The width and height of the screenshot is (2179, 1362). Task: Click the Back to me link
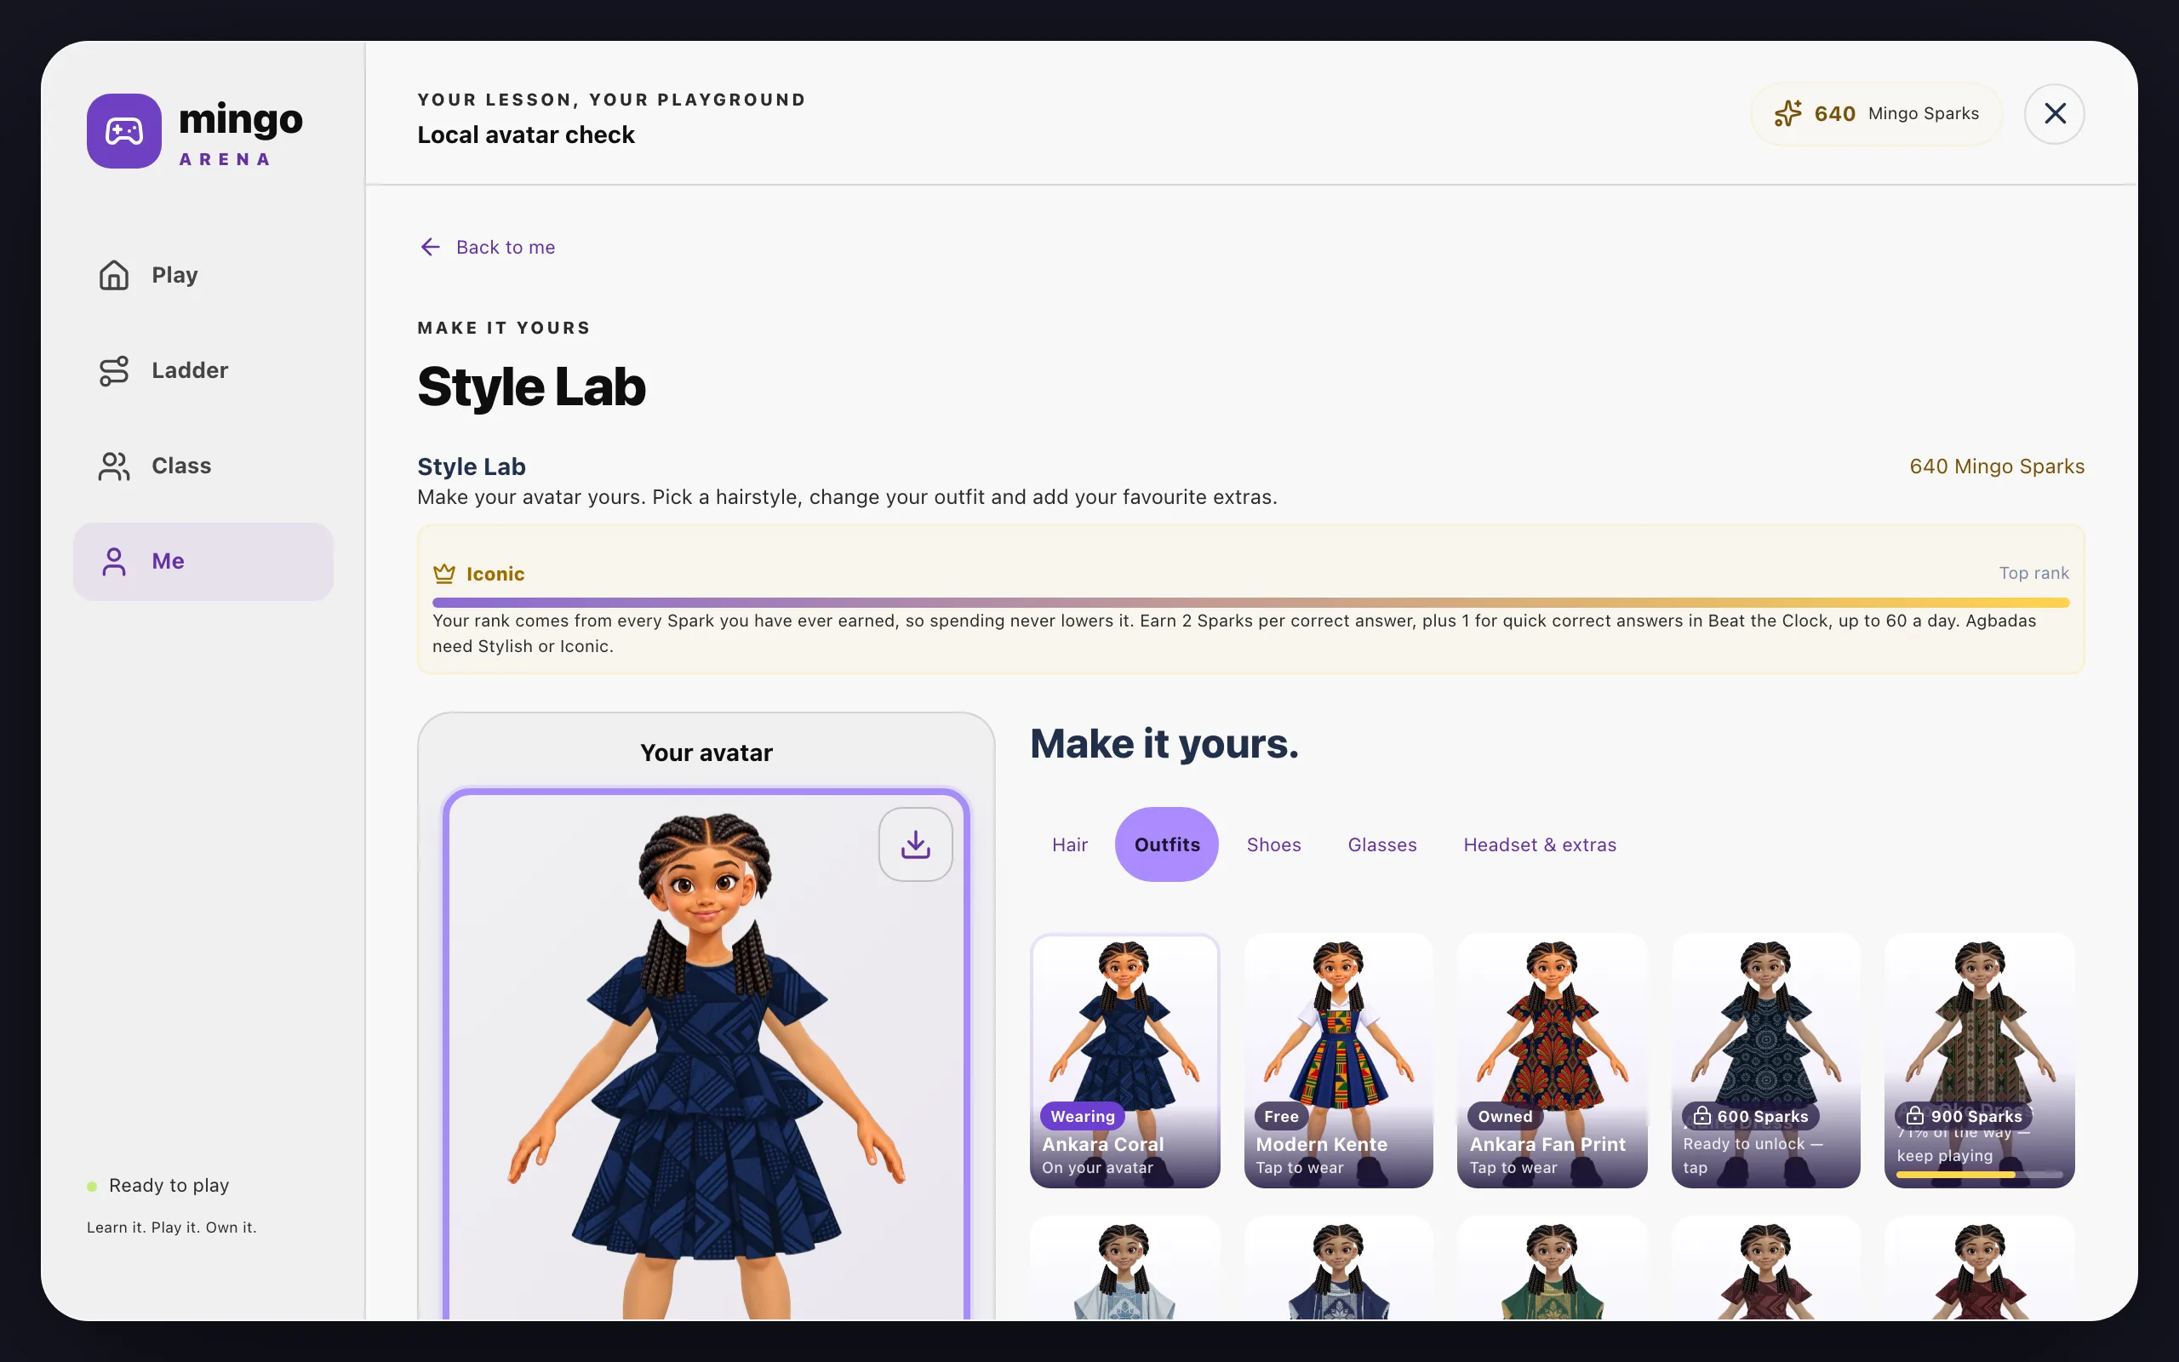pyautogui.click(x=487, y=247)
